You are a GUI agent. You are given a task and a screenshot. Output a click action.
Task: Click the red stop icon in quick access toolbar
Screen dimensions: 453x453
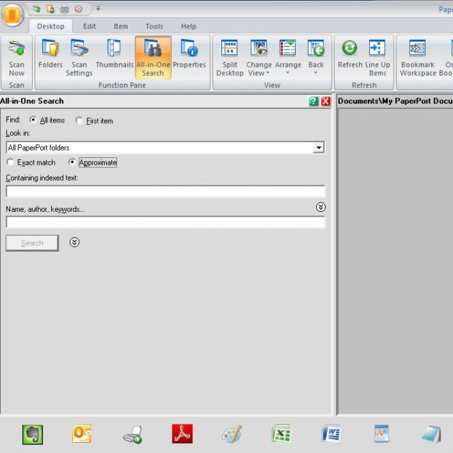78,10
